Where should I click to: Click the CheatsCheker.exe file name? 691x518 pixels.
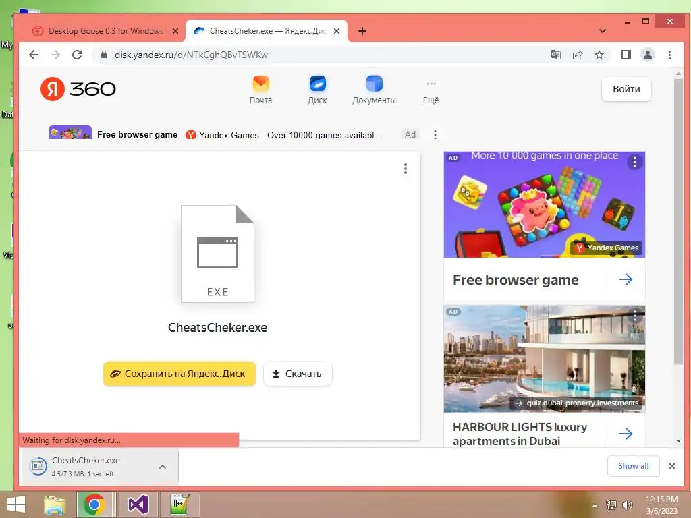pyautogui.click(x=217, y=328)
